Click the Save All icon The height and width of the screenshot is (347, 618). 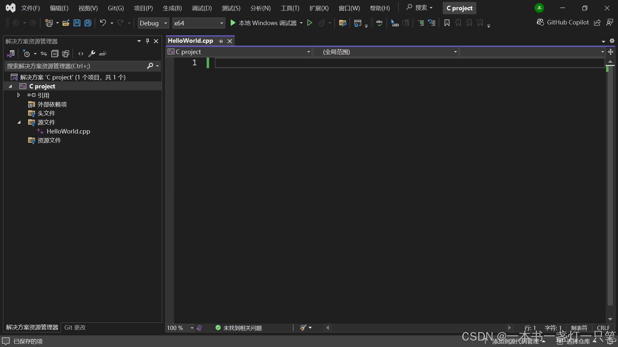pyautogui.click(x=88, y=23)
